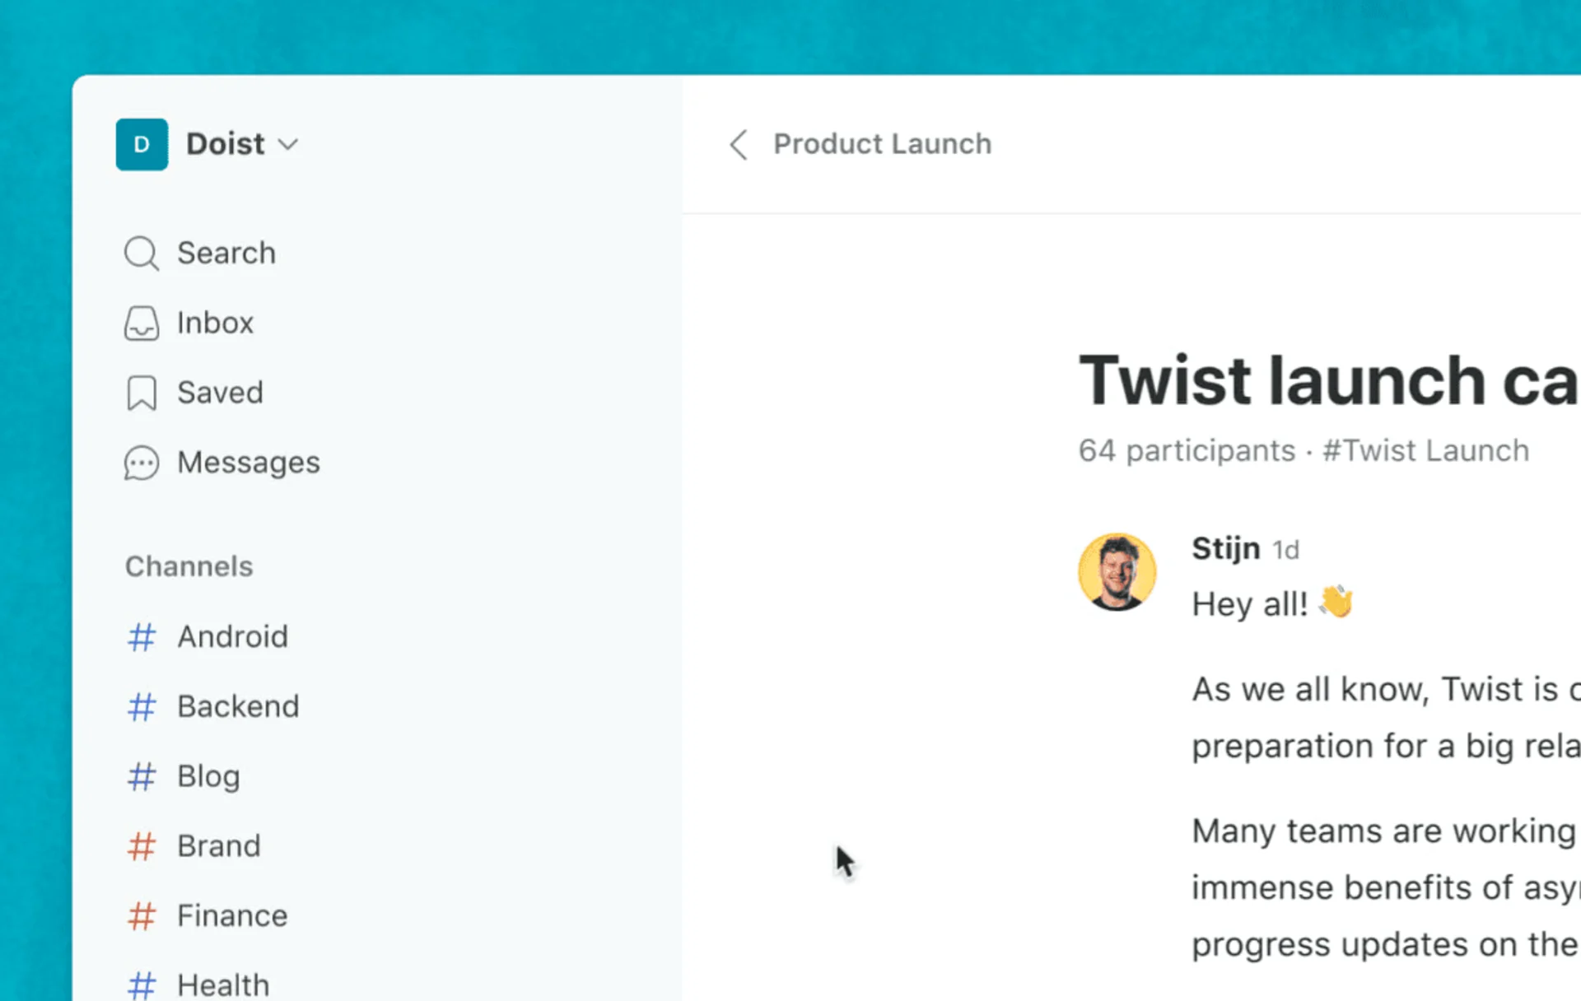This screenshot has width=1581, height=1001.
Task: Open the Android channel
Action: point(232,636)
